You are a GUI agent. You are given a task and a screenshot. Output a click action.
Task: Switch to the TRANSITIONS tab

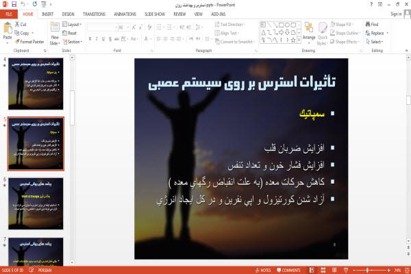(x=94, y=14)
